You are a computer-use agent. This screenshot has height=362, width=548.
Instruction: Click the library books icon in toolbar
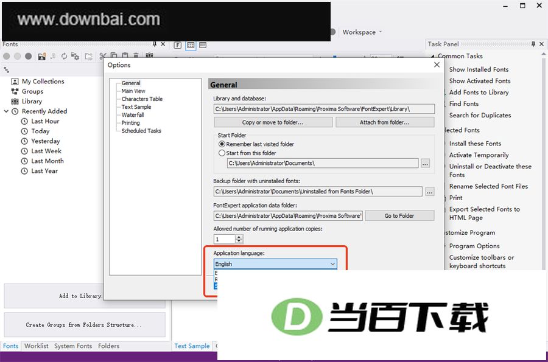click(149, 55)
